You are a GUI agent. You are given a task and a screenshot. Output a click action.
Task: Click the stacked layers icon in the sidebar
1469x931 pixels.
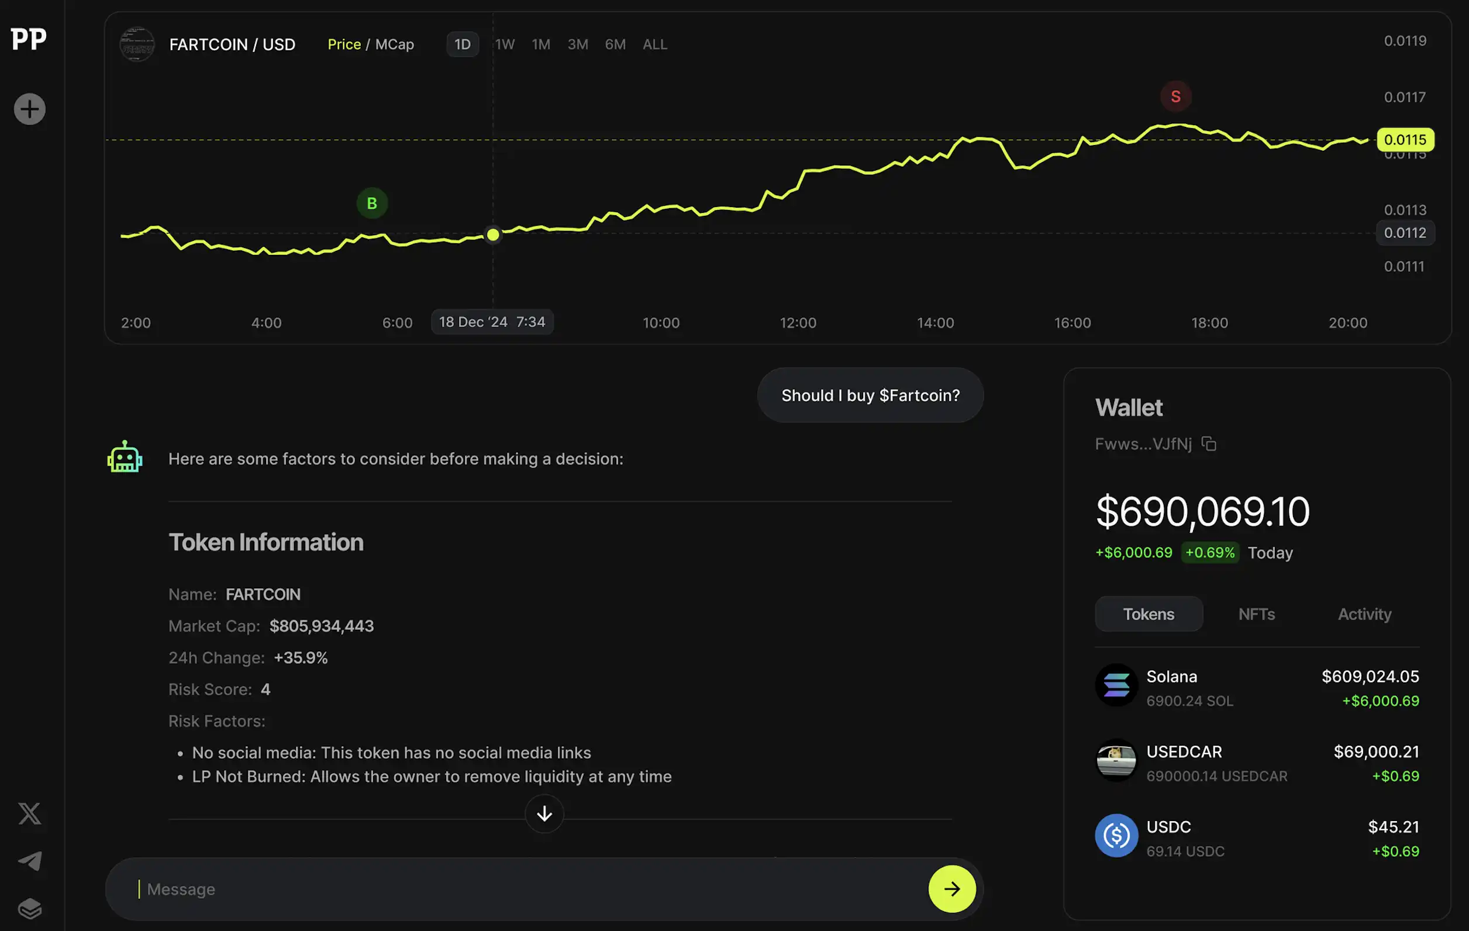pos(29,908)
